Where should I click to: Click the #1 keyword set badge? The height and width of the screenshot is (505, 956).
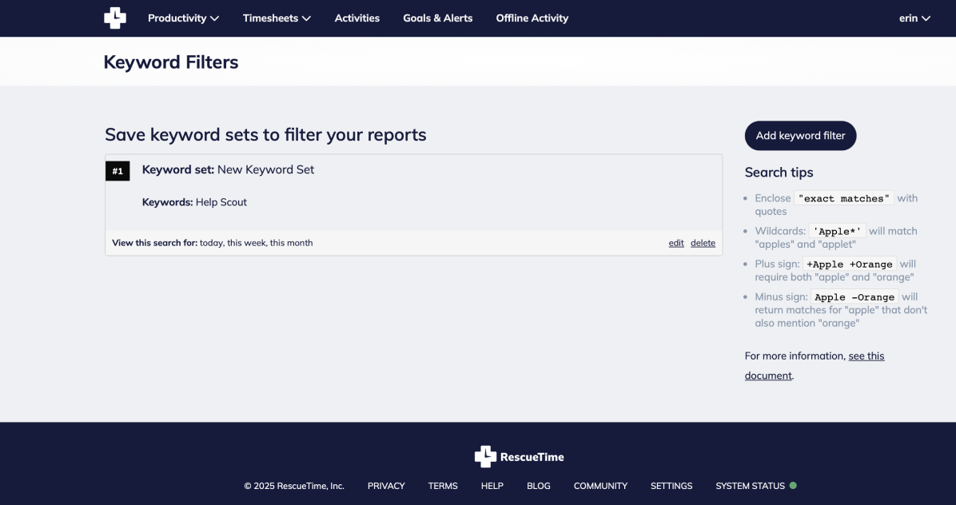(x=118, y=171)
